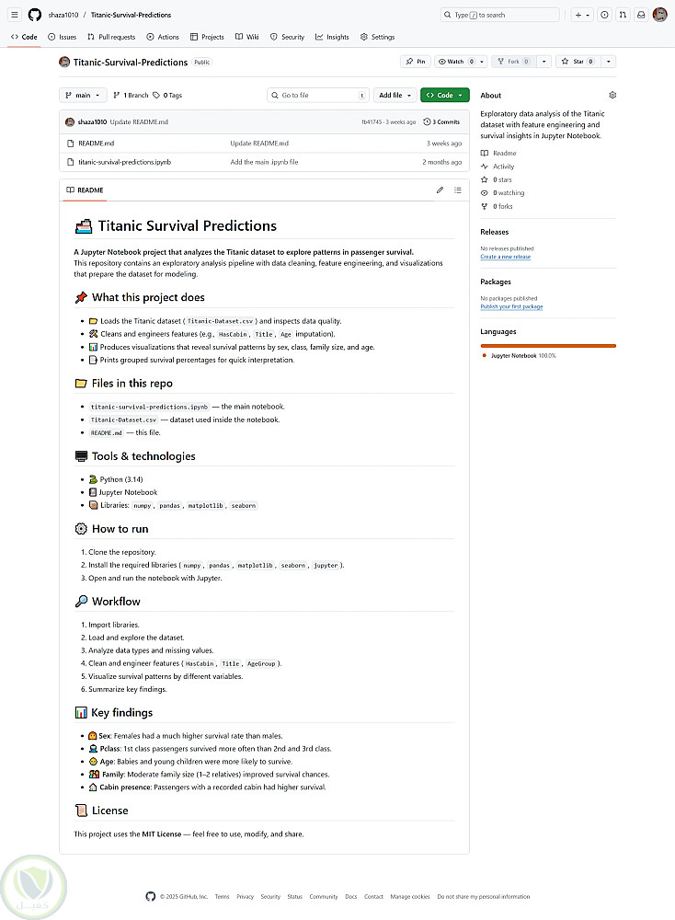The height and width of the screenshot is (920, 675).
Task: Open the notifications inbox icon
Action: tap(640, 15)
